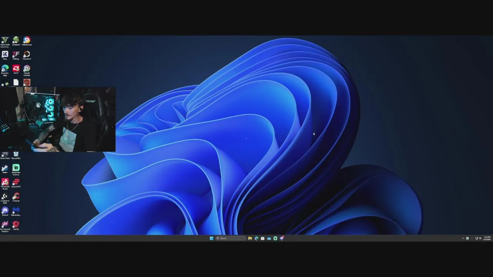Open Microsoft Edge from the taskbar
Image resolution: width=493 pixels, height=277 pixels.
tap(256, 238)
